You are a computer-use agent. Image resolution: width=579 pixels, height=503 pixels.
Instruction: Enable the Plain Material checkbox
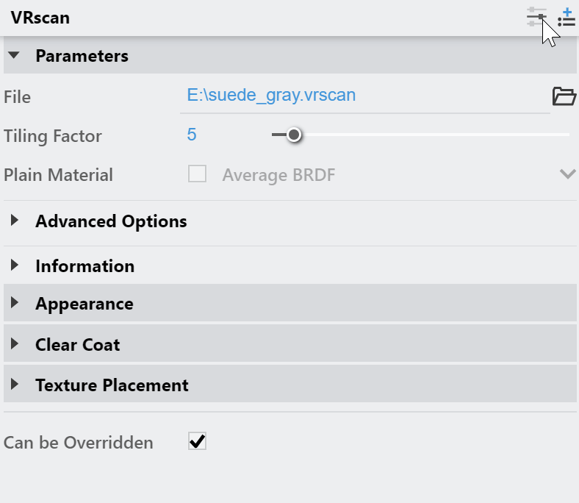click(197, 174)
